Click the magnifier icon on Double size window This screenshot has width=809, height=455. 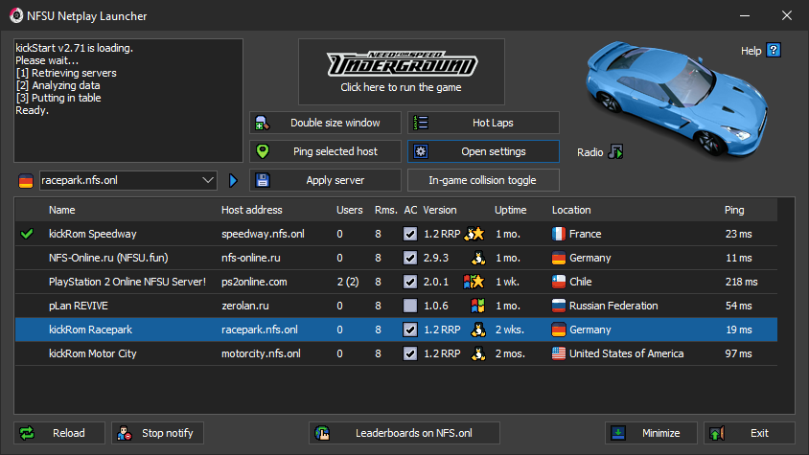[x=262, y=123]
